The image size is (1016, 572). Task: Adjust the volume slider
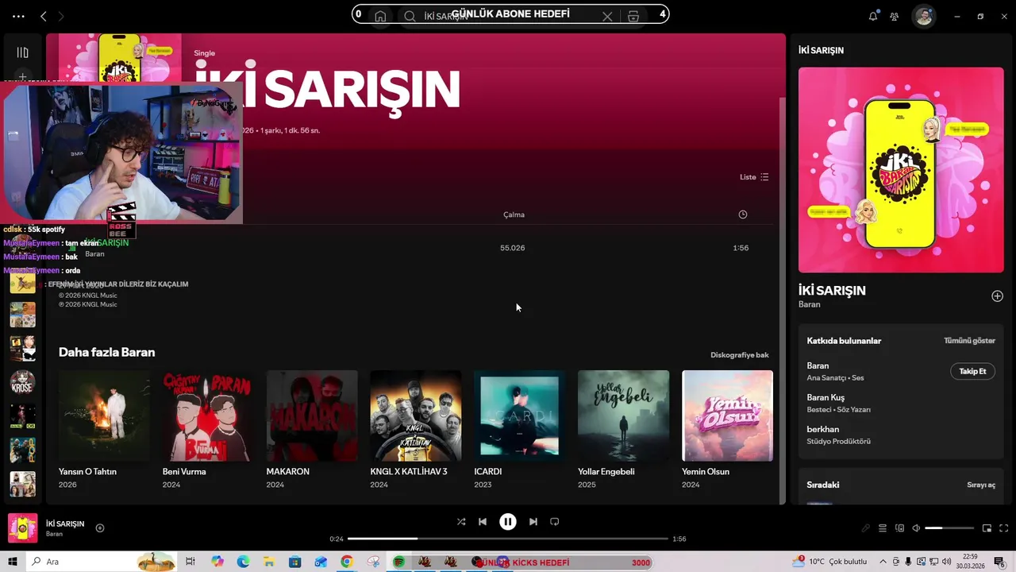click(949, 528)
